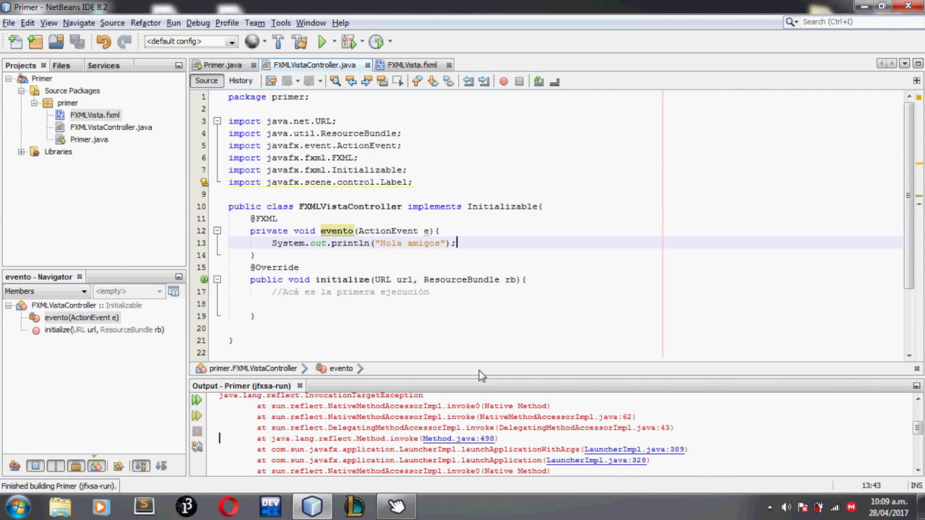
Task: Open the Members dropdown in Navigator
Action: [46, 291]
